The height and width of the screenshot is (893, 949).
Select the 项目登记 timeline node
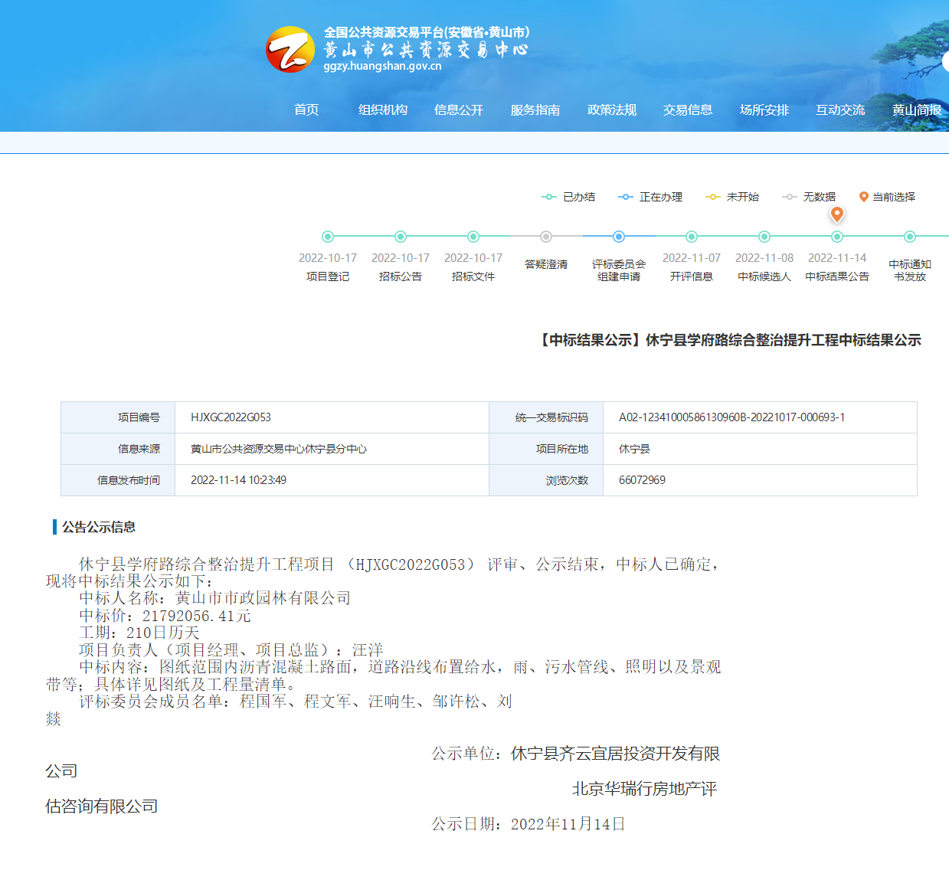328,237
